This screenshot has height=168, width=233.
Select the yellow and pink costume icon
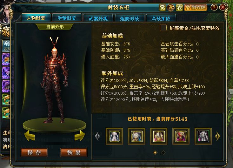pos(159,136)
